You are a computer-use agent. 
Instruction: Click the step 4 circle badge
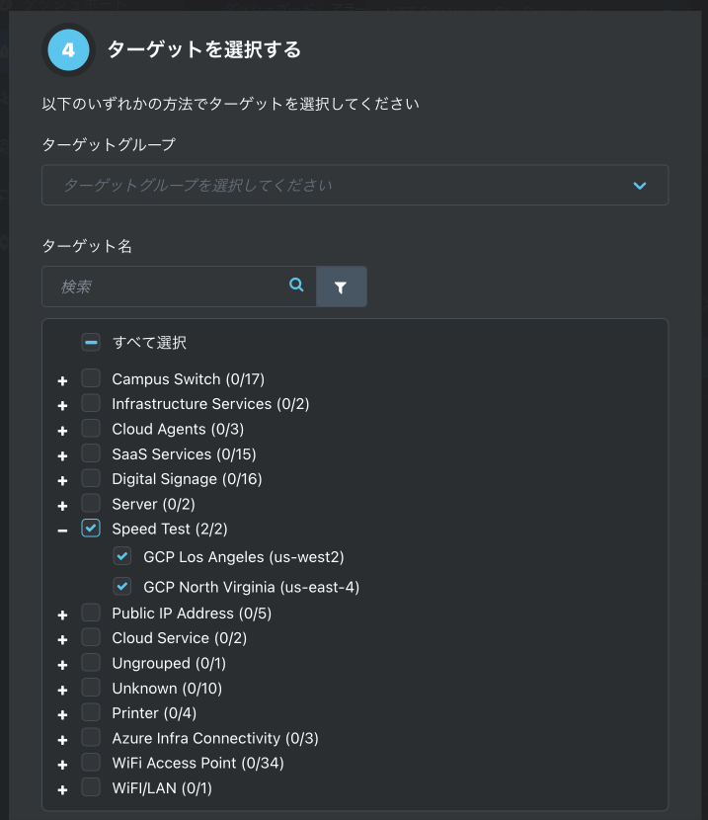coord(68,50)
